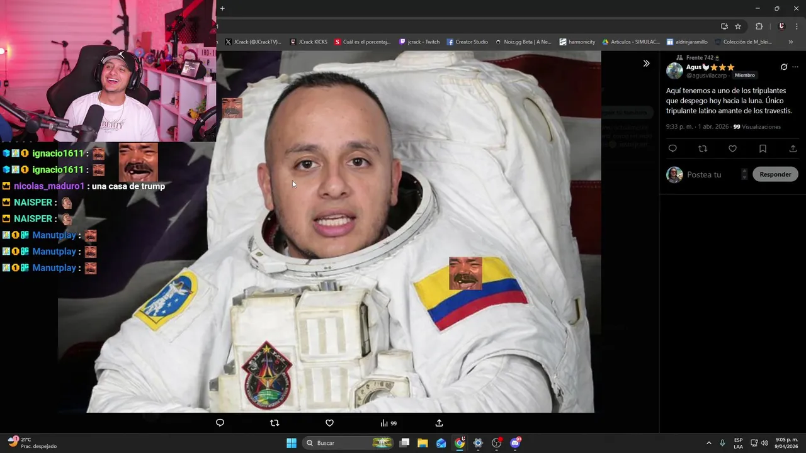This screenshot has height=453, width=806.
Task: Click the Responder button
Action: pyautogui.click(x=775, y=174)
